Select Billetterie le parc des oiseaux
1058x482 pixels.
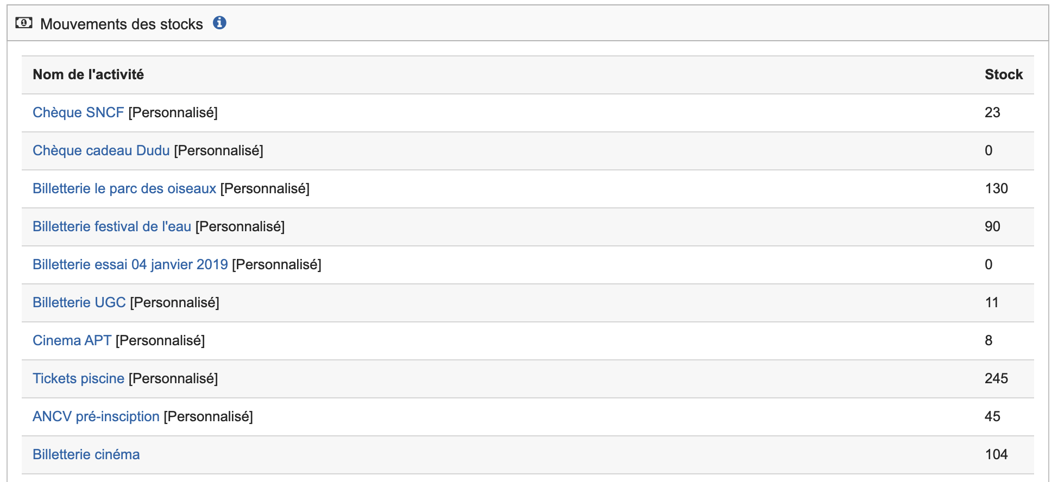(x=124, y=188)
